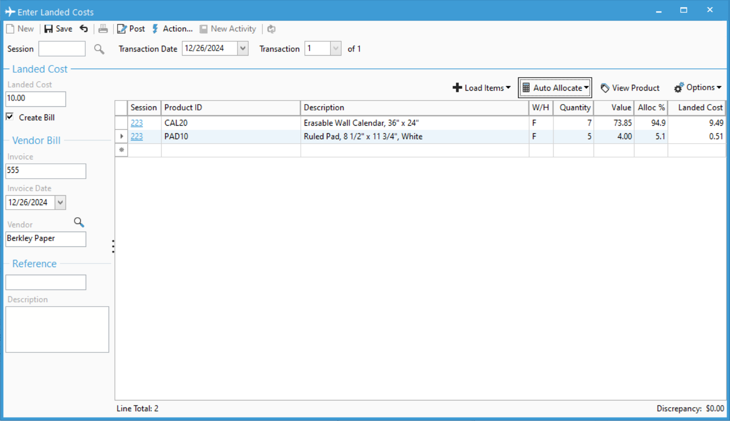Click the 4.00 value cell
Screen dimensions: 730x421
coord(614,136)
